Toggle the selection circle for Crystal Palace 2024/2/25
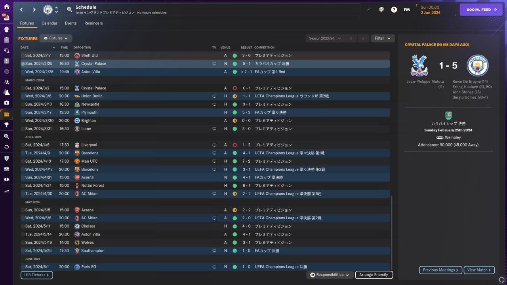507x285 pixels. tap(23, 64)
